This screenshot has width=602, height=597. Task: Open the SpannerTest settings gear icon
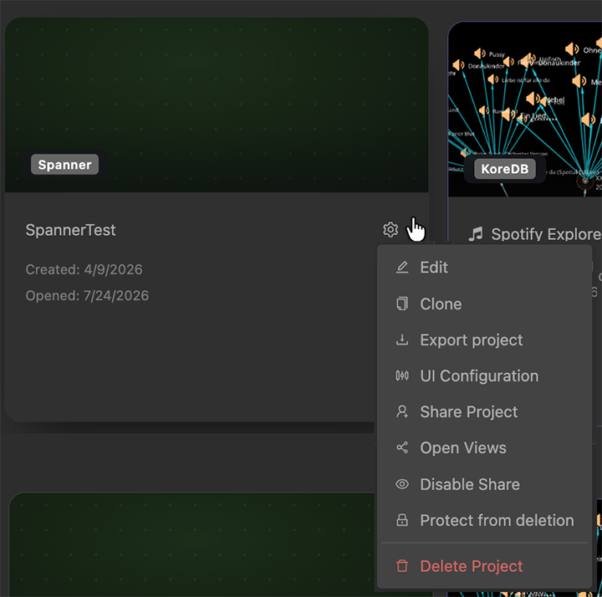point(390,230)
